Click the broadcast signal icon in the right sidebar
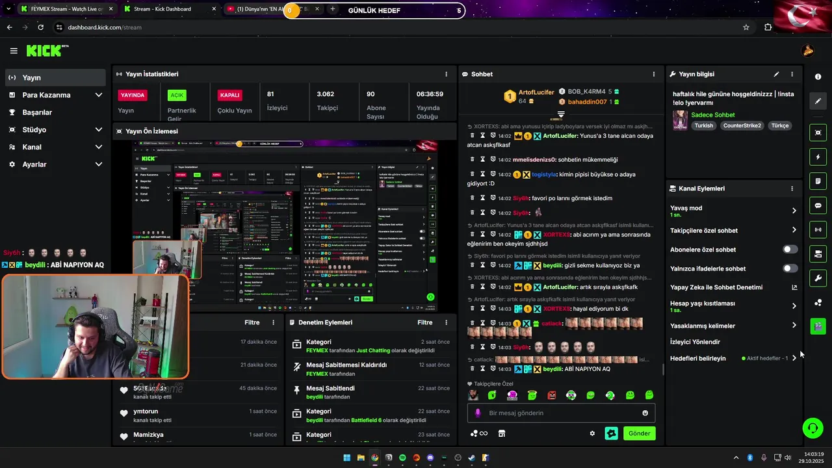Image resolution: width=832 pixels, height=468 pixels. click(x=818, y=229)
